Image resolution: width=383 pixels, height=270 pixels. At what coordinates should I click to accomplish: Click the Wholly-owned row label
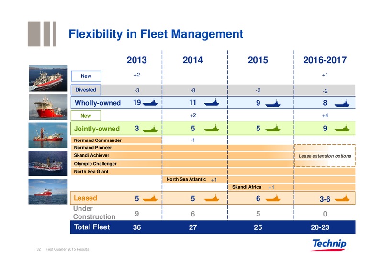[98, 103]
